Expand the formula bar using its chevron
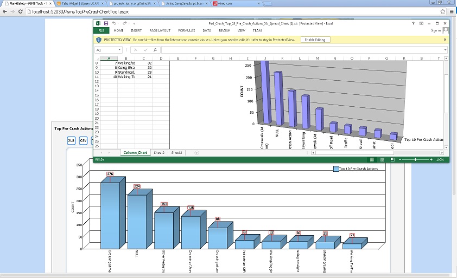The width and height of the screenshot is (457, 278). pyautogui.click(x=445, y=50)
